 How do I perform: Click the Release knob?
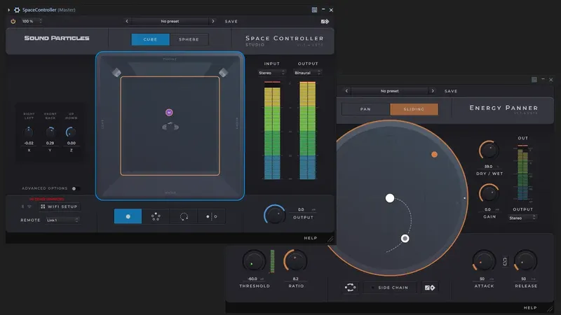tap(525, 262)
